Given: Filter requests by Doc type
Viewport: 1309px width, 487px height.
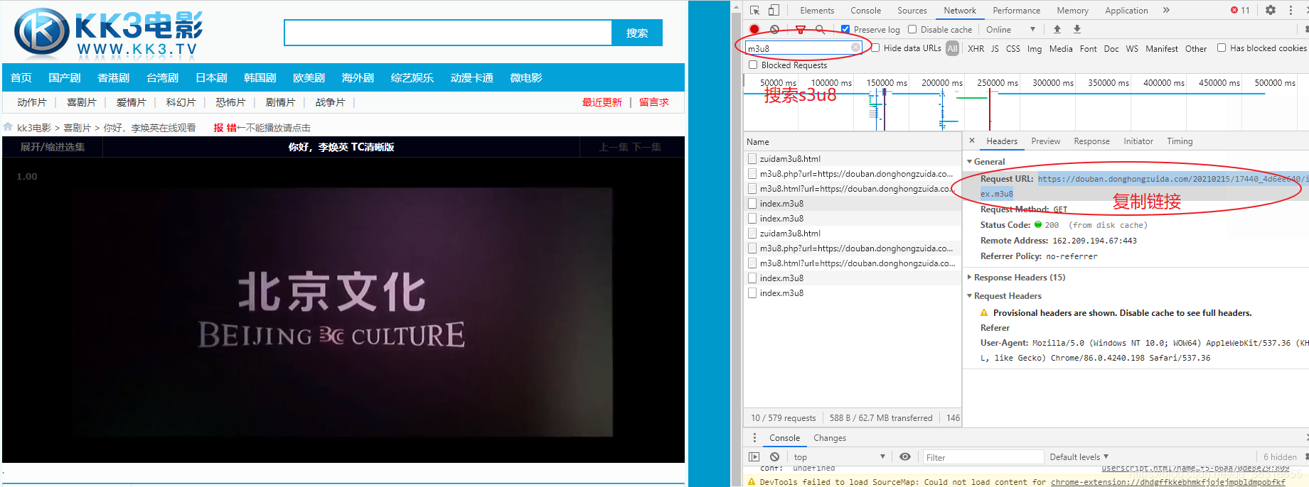Looking at the screenshot, I should click(1111, 48).
